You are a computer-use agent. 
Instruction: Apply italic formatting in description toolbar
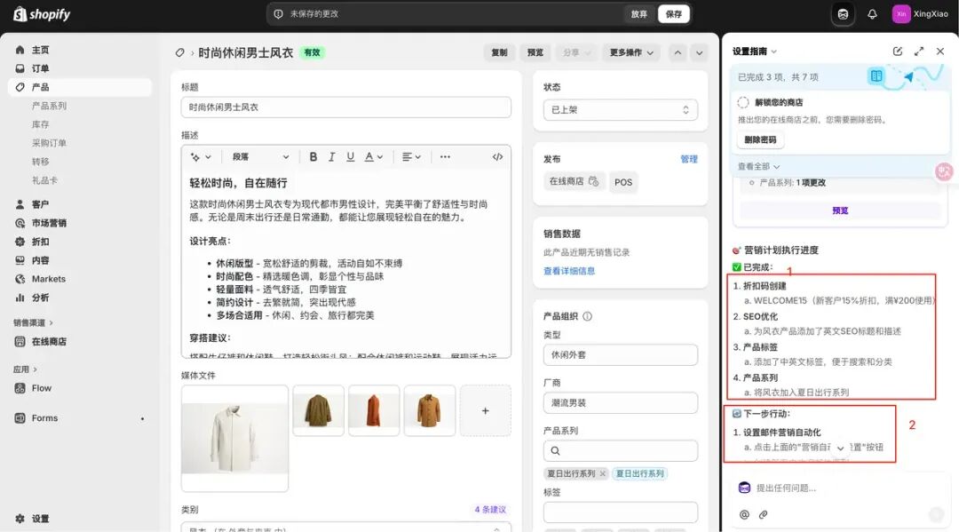(332, 157)
